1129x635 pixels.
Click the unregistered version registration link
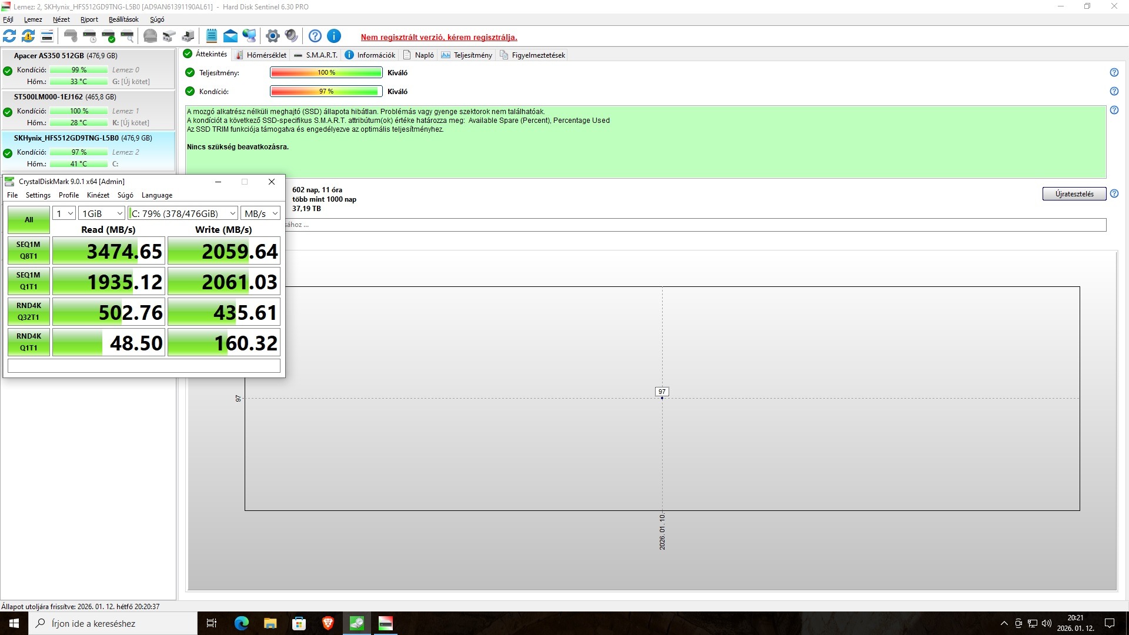point(439,37)
